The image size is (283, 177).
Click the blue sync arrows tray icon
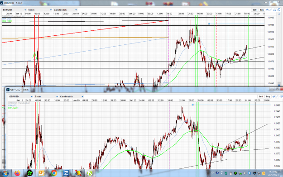pos(249,173)
